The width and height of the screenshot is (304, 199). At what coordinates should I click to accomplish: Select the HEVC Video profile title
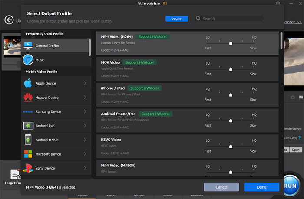coord(111,140)
